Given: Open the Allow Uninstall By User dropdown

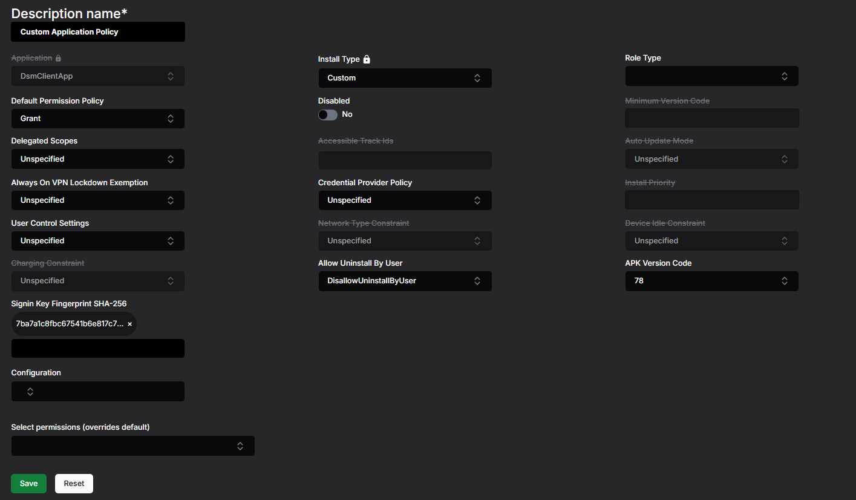Looking at the screenshot, I should coord(405,281).
